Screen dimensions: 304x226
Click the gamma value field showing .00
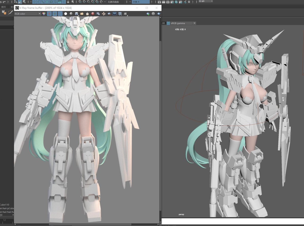click(x=164, y=23)
